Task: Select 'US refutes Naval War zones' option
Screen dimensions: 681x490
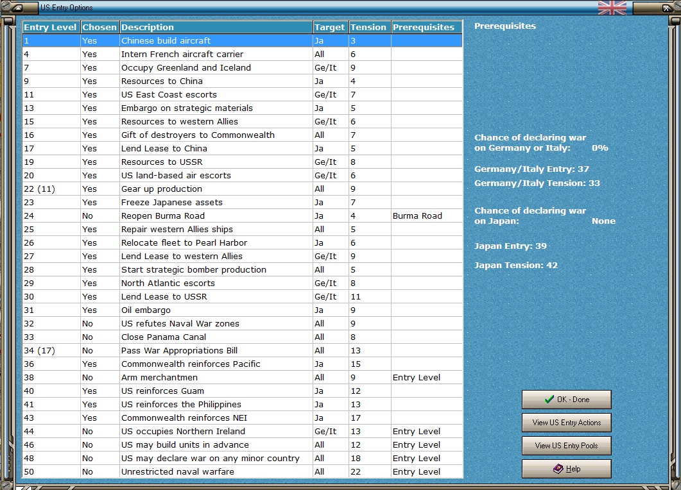Action: pyautogui.click(x=243, y=323)
